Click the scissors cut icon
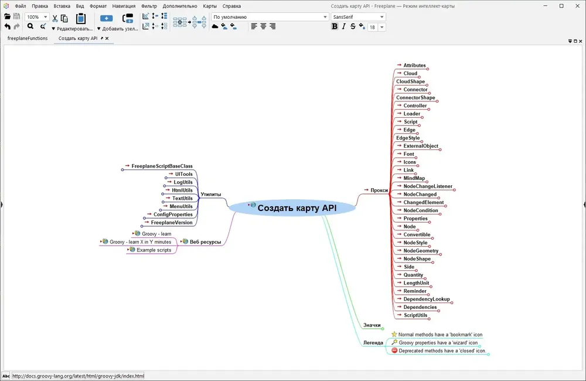Screen dimensions: 586x381 coord(55,18)
